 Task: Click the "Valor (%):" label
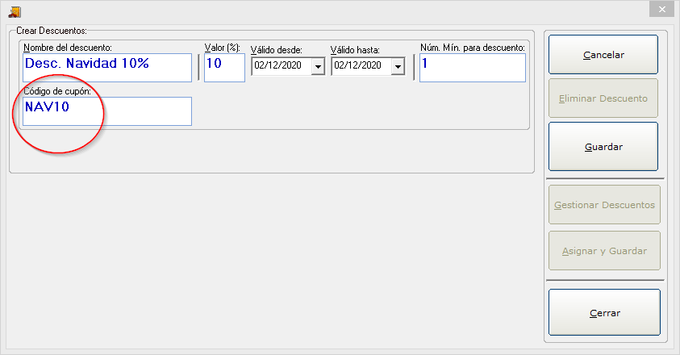[x=223, y=48]
